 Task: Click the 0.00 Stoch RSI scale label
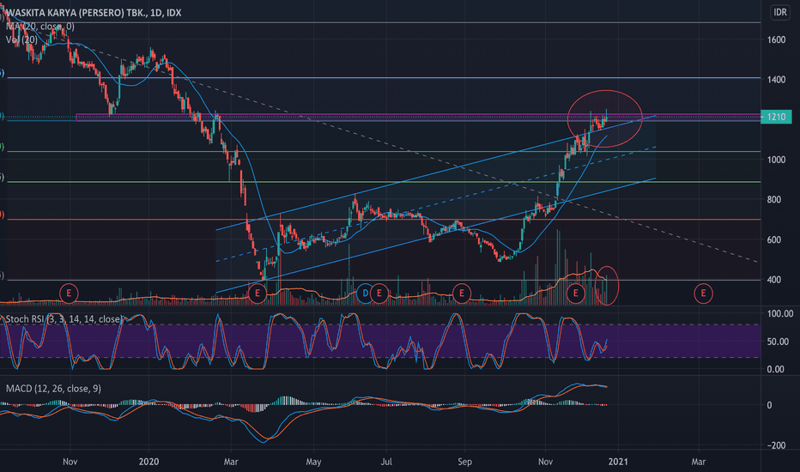775,369
